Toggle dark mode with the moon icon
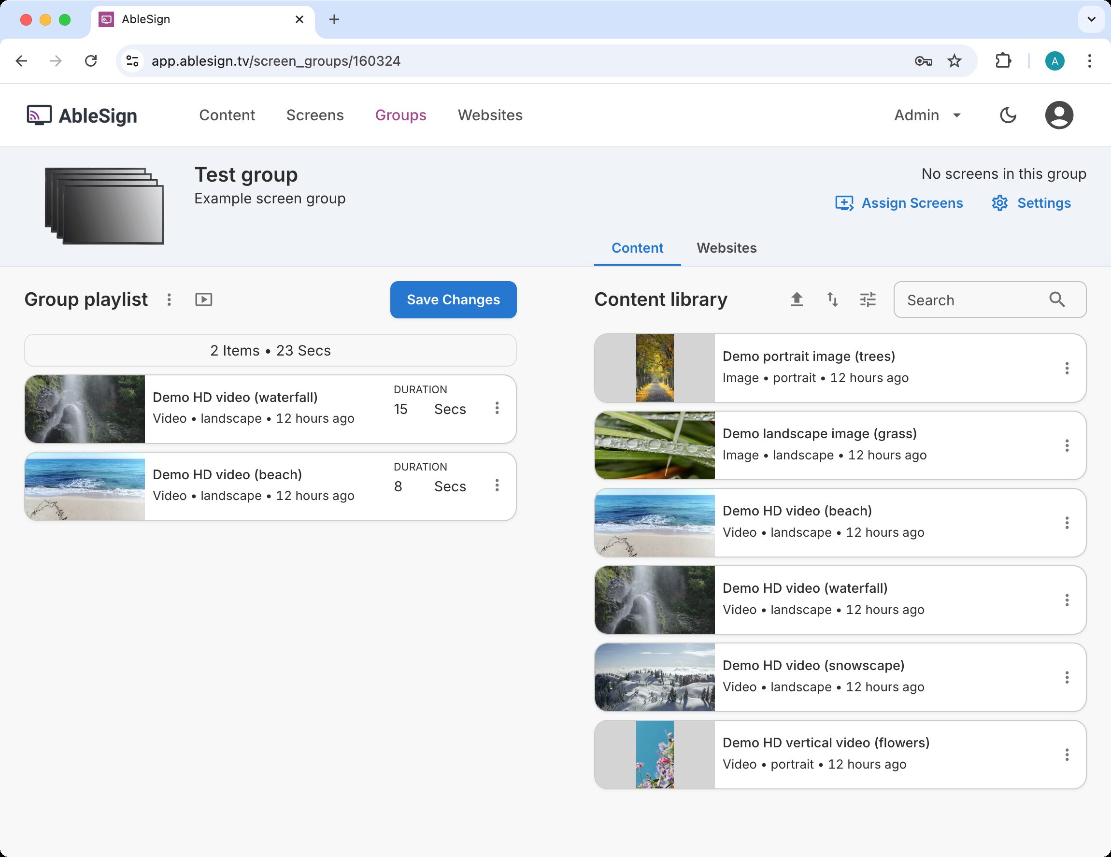This screenshot has width=1111, height=857. click(1007, 115)
